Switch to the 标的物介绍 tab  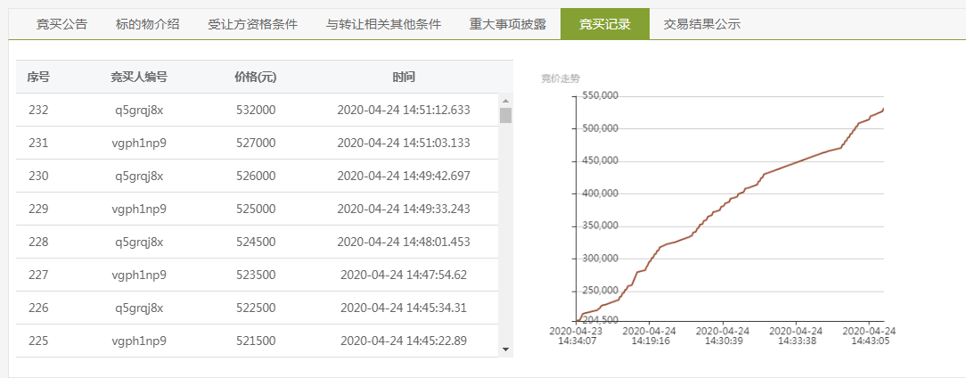(x=147, y=25)
